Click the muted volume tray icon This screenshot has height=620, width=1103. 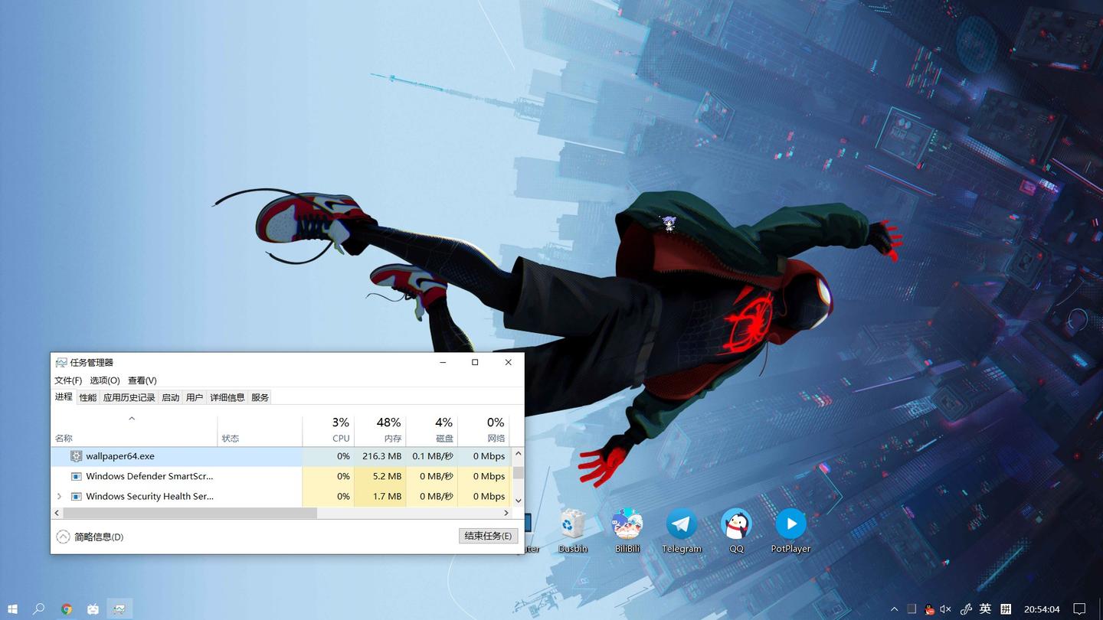click(946, 609)
